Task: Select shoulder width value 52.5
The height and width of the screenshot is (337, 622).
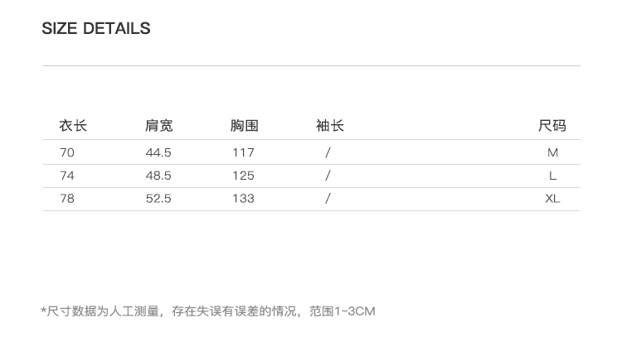Action: pyautogui.click(x=158, y=199)
